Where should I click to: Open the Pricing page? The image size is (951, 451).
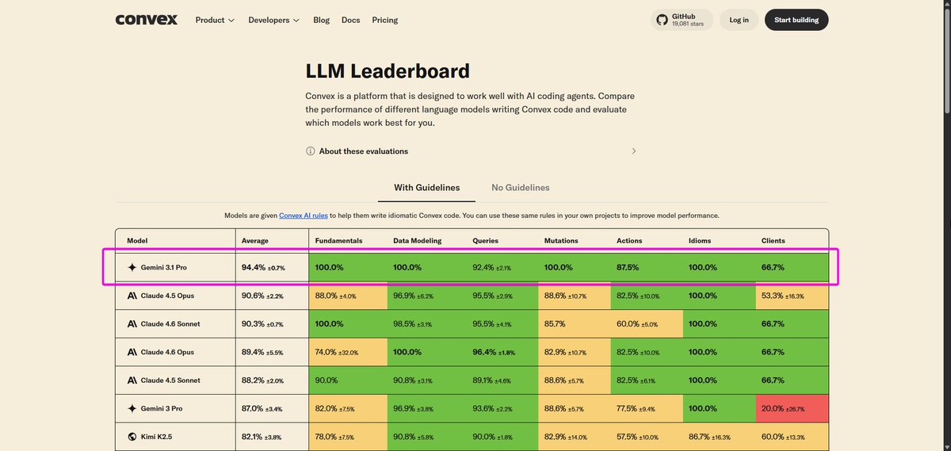coord(385,20)
